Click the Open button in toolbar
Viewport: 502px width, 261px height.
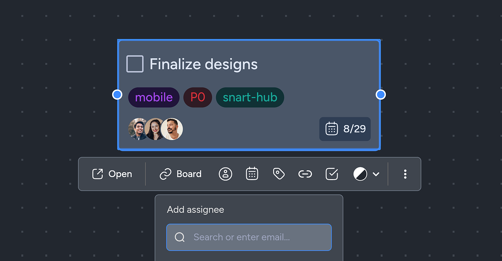(x=112, y=174)
